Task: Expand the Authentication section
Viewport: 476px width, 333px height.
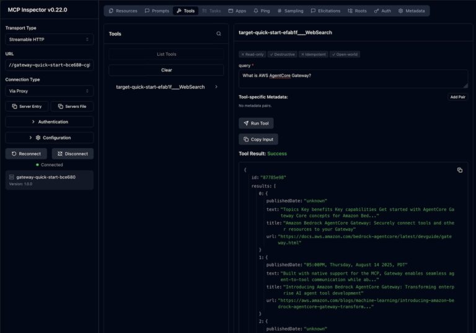Action: (49, 122)
